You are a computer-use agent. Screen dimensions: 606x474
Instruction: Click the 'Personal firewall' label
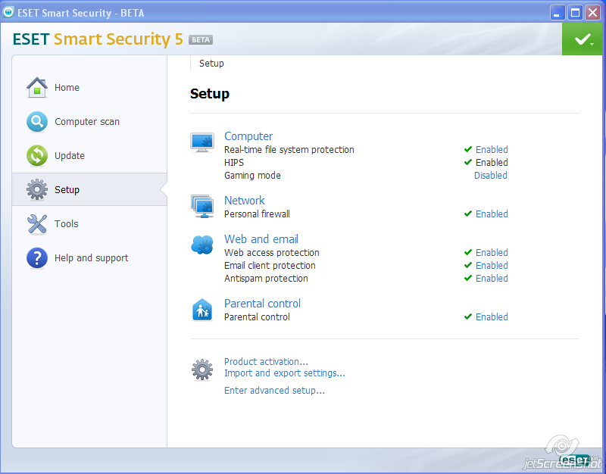(257, 214)
